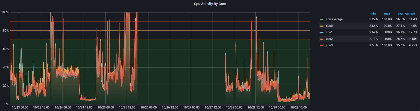Click the 60% y-axis label
The image size is (420, 111).
coord(6,49)
